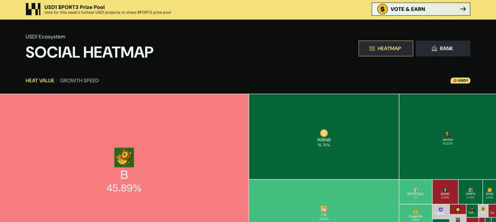Viewport: 496px width, 222px height.
Task: Click the SIREN token icon
Action: [470, 190]
